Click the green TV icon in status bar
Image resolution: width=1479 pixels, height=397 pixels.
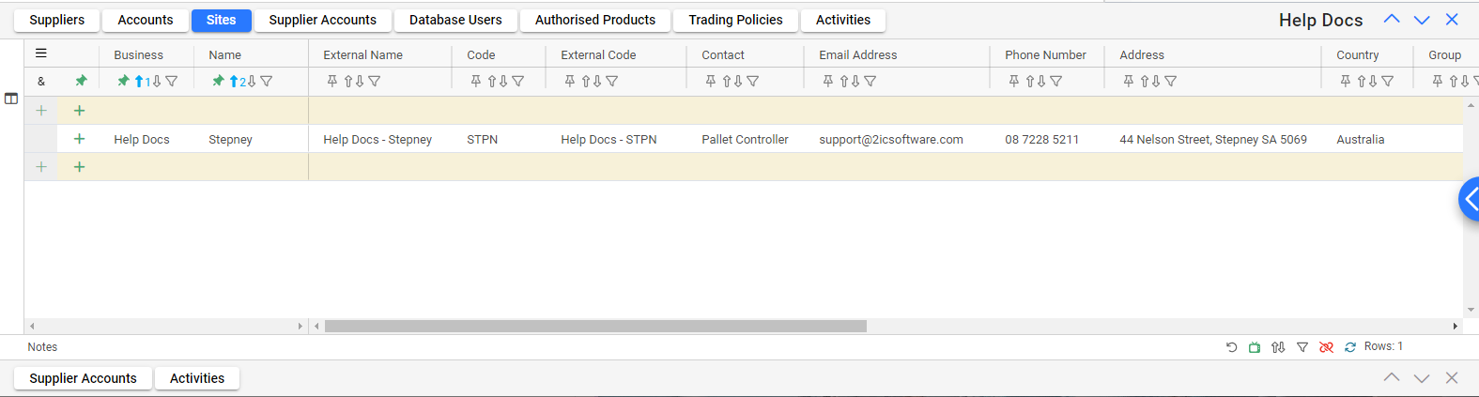tap(1255, 347)
